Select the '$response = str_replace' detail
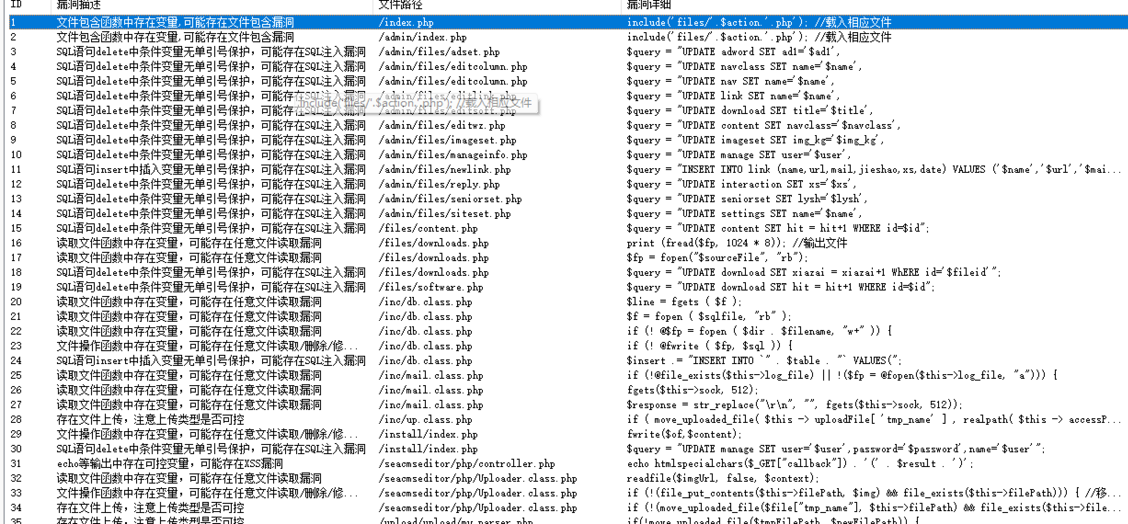This screenshot has width=1128, height=524. 795,404
